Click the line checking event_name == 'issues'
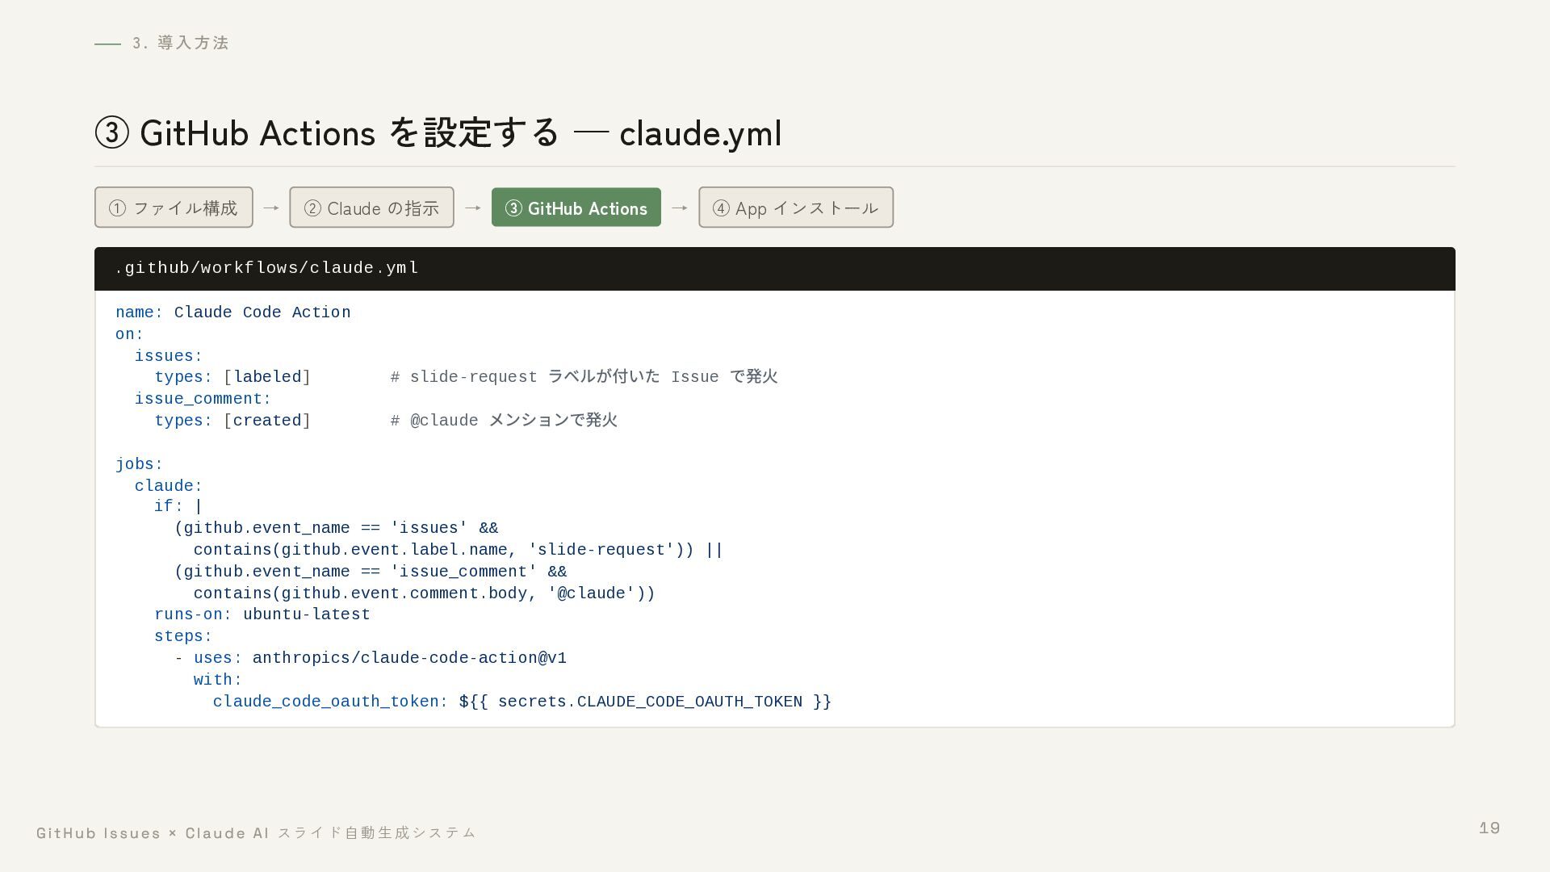 (337, 528)
